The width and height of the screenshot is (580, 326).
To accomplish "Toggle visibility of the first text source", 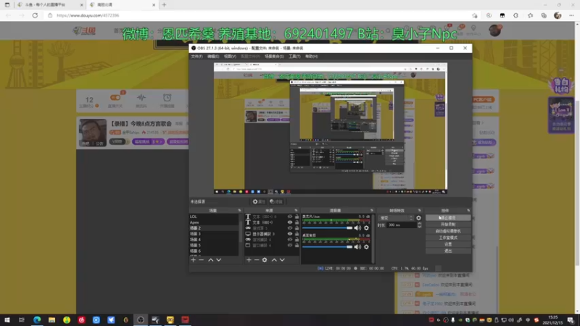I will pyautogui.click(x=290, y=217).
